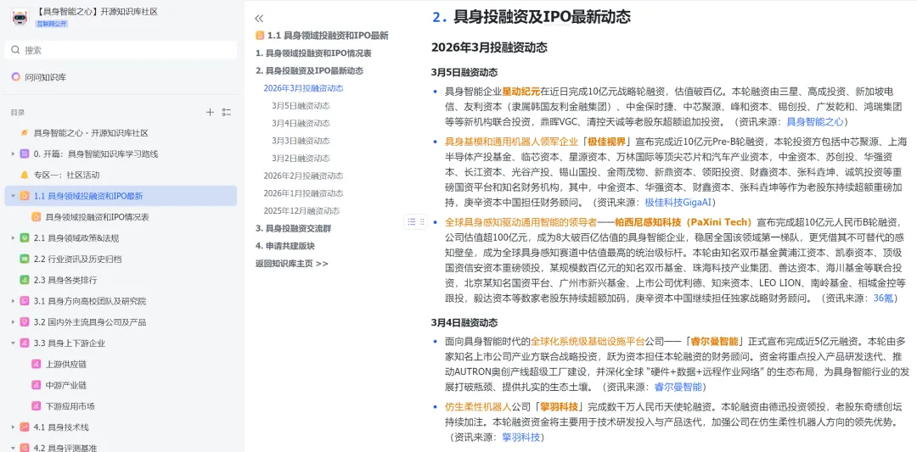Click bell icon of 专区一：社区活动
The height and width of the screenshot is (452, 917).
(25, 176)
